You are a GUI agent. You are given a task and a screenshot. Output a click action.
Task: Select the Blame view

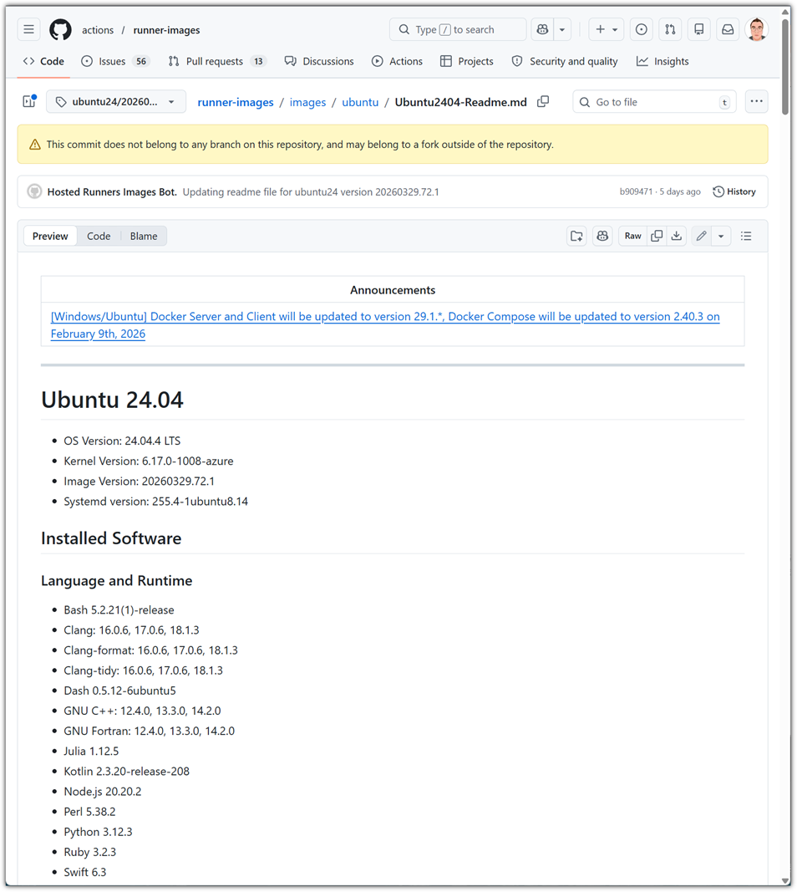143,236
